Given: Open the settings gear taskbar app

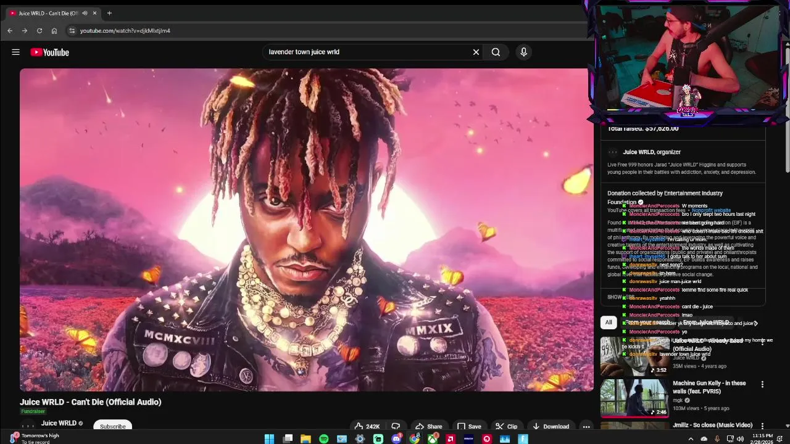Looking at the screenshot, I should [x=360, y=439].
